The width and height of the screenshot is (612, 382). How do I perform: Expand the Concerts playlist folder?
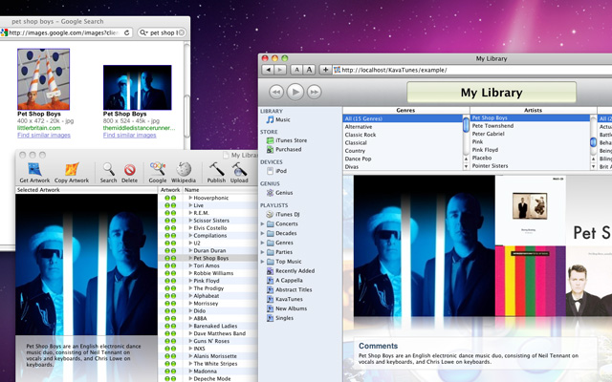265,223
